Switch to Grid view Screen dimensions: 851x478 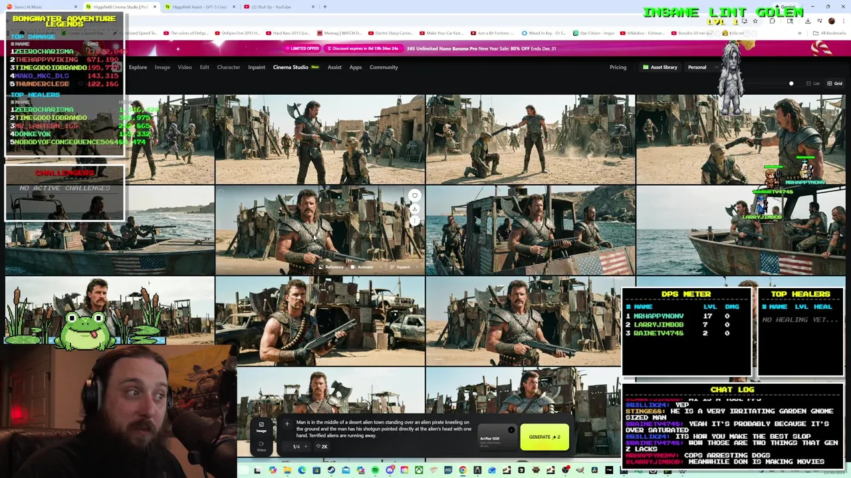pos(834,84)
